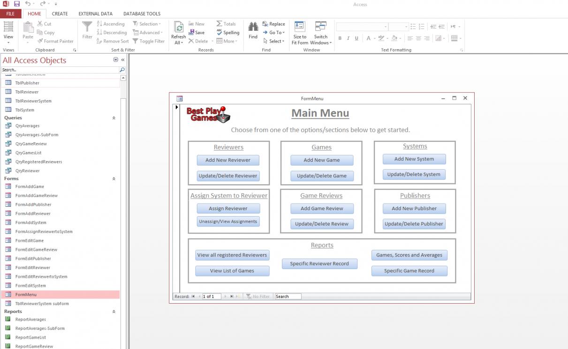Click the Save icon in the quick access toolbar
The height and width of the screenshot is (349, 568).
point(17,4)
